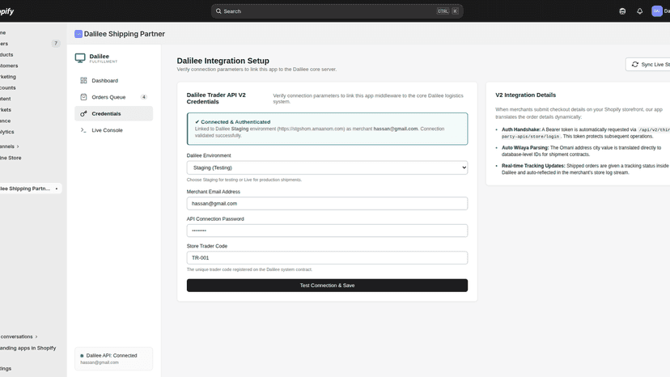Focus the top Search bar
The image size is (670, 377).
coord(337,11)
